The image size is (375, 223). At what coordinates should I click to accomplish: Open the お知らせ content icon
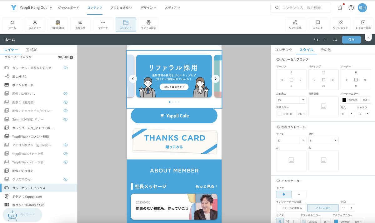click(x=80, y=24)
